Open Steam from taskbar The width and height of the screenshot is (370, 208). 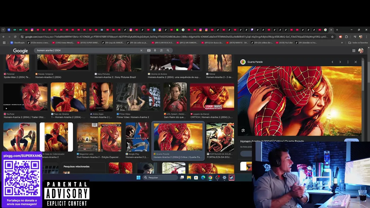(x=232, y=177)
